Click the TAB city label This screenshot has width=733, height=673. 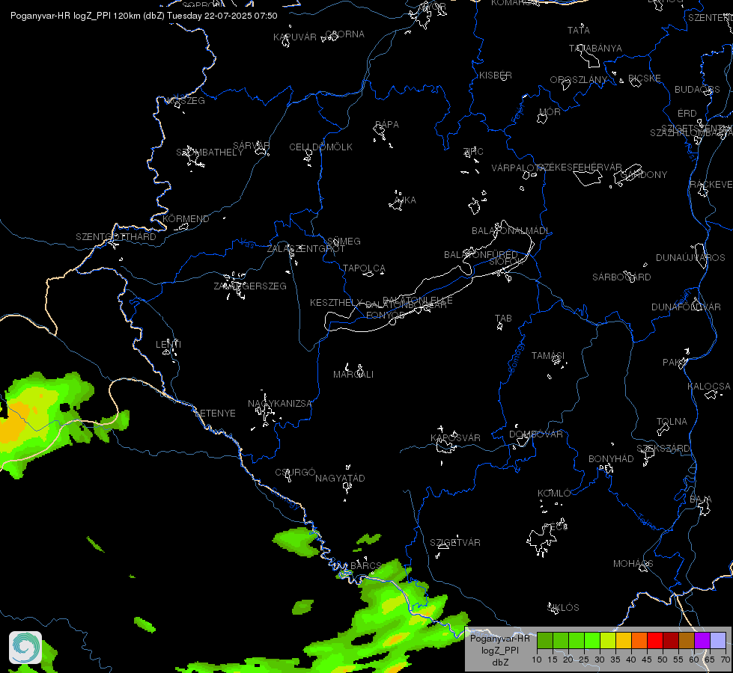tap(503, 319)
